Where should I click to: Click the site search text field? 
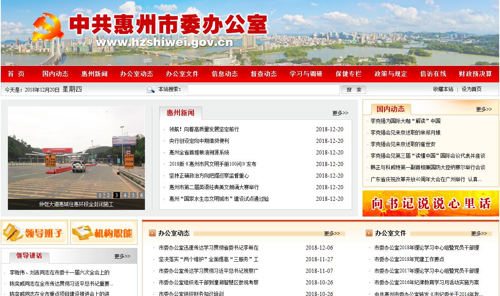263,89
